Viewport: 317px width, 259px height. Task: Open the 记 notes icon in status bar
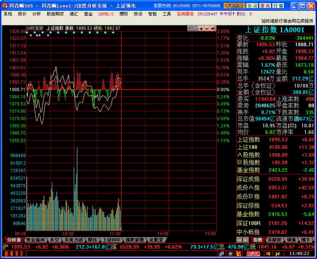pyautogui.click(x=238, y=254)
